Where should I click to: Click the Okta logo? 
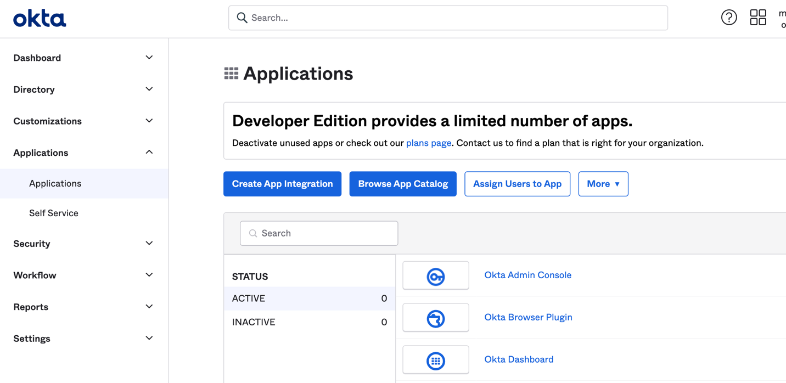(x=40, y=18)
